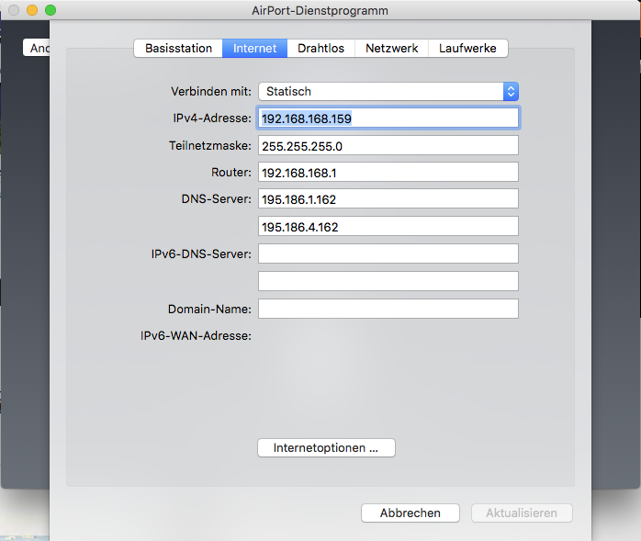
Task: Cancel with the Abbrechen button
Action: pos(410,513)
